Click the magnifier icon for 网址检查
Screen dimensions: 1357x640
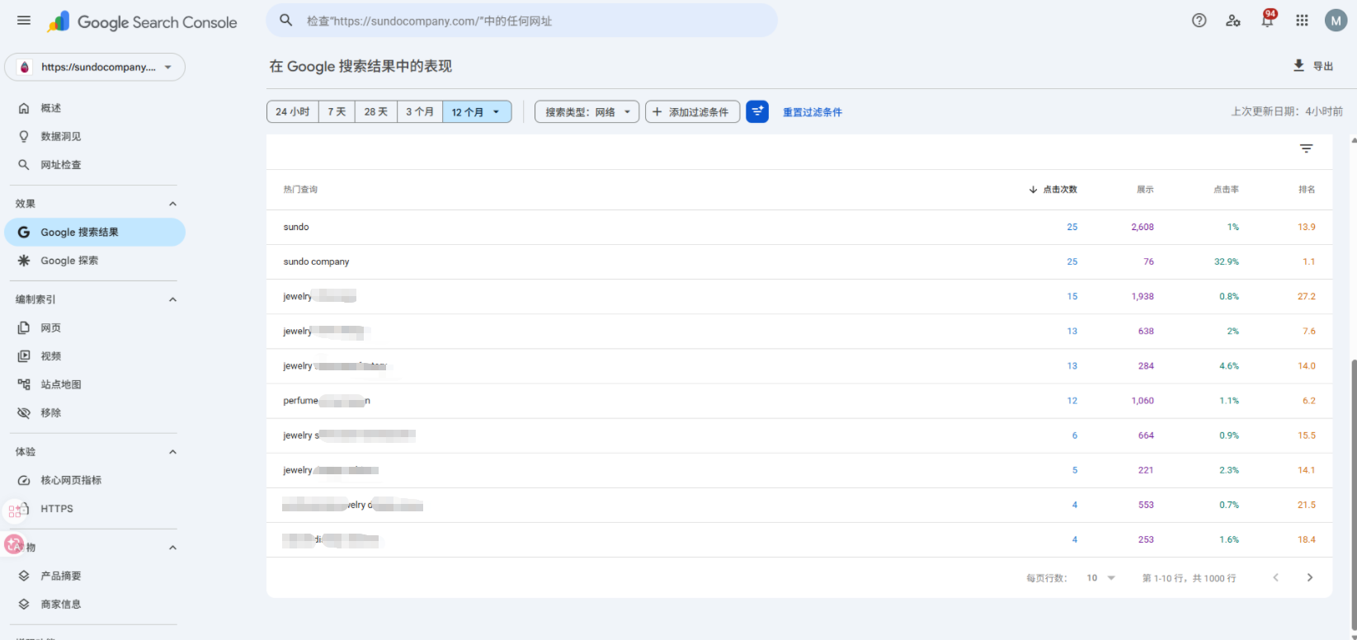coord(24,165)
